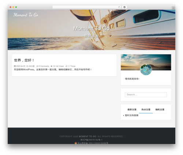Click the 即刻出发 banner subtitle
Viewport: 183px width, 155px height.
pyautogui.click(x=91, y=36)
